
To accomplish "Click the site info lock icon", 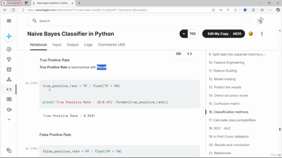I will click(23, 10).
